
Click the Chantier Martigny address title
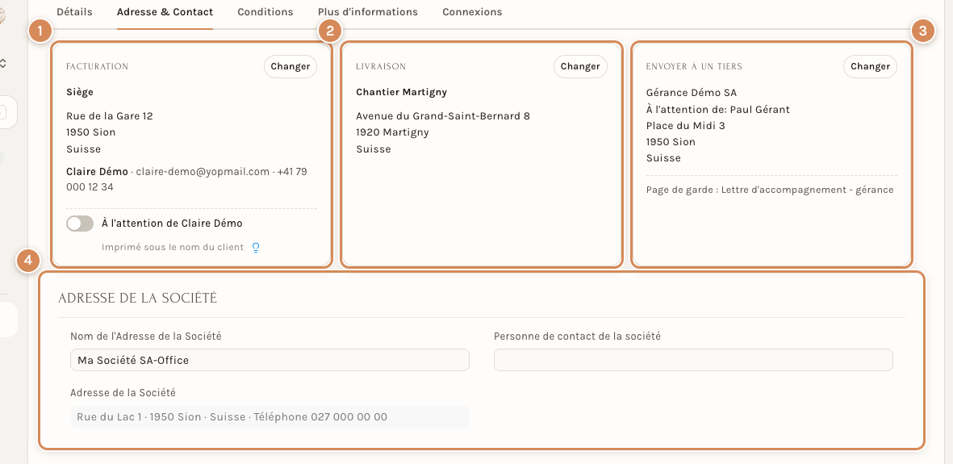click(402, 93)
